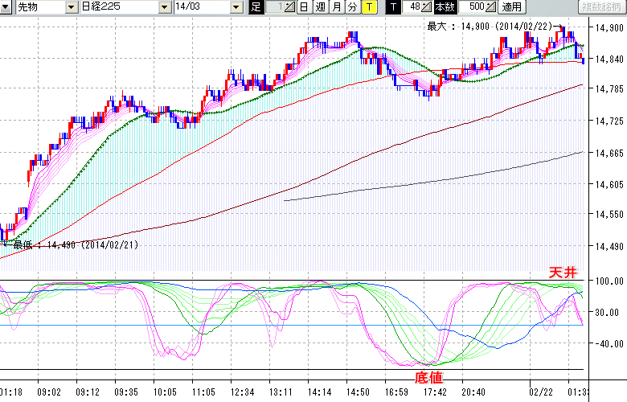Click the T period 48 input field
The image size is (627, 402).
coord(412,7)
